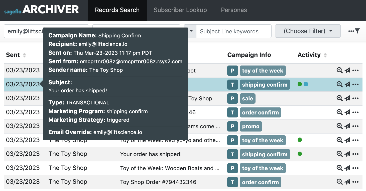Click The Toy Shop sender in Wooden Boats row

coord(68,168)
